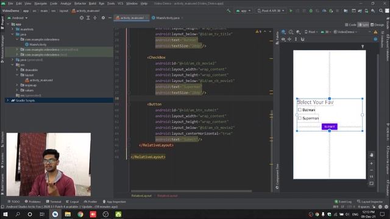Click the Chrome icon in taskbar

coord(80,214)
